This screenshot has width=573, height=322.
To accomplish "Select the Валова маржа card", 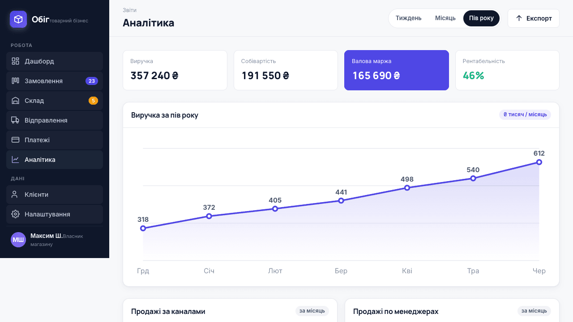I will pos(397,70).
